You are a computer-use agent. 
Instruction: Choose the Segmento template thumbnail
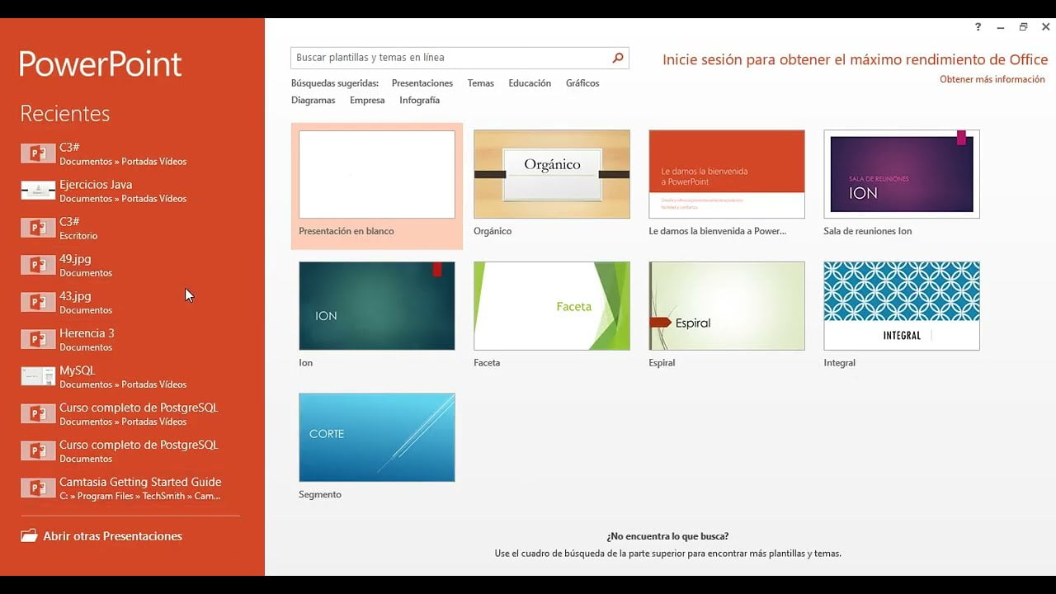pyautogui.click(x=377, y=437)
